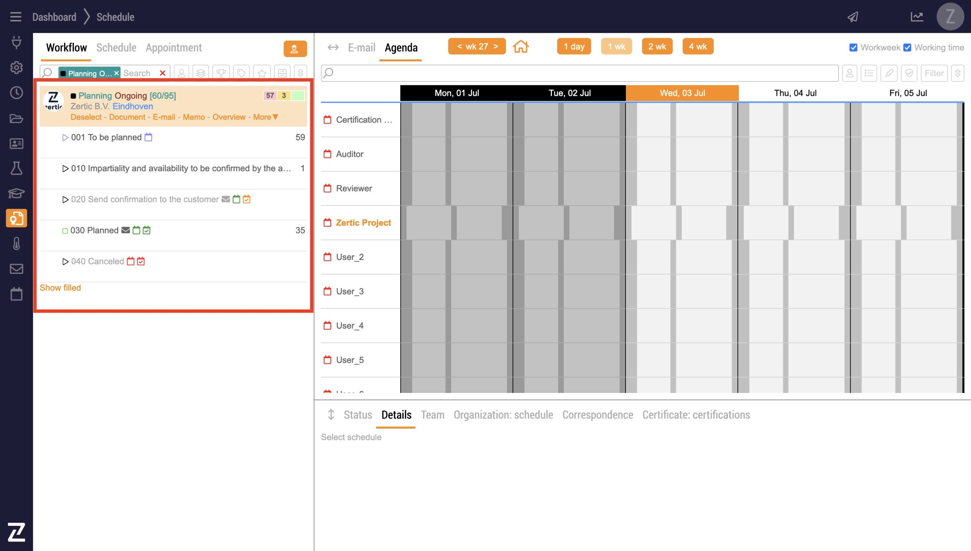Click the paper plane icon in header
Screen dimensions: 971x551
853,17
